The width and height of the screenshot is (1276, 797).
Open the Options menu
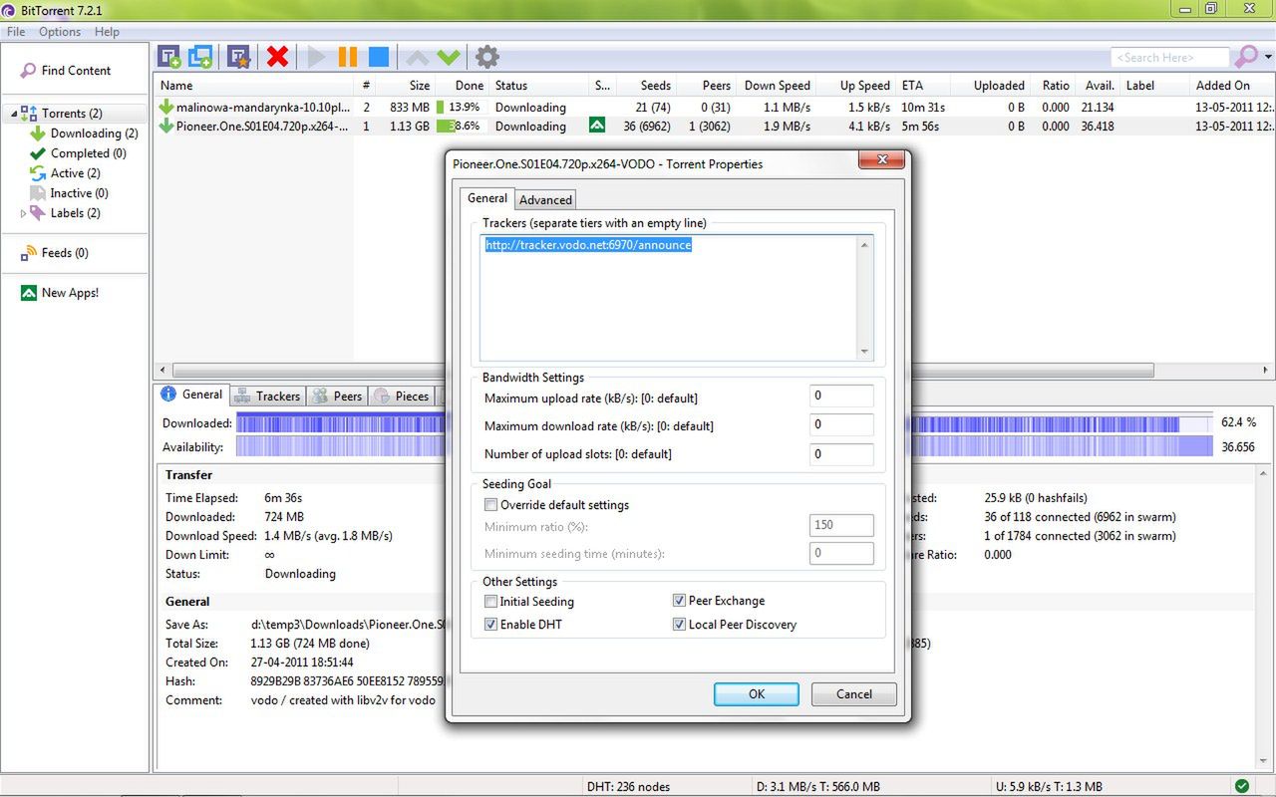(x=60, y=32)
